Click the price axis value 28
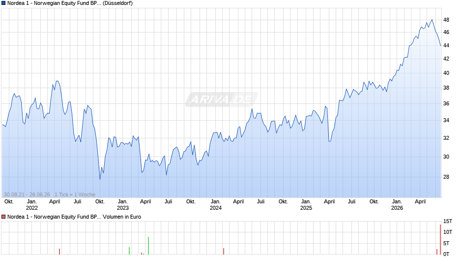Screen dimensions: 462x259 pos(446,177)
